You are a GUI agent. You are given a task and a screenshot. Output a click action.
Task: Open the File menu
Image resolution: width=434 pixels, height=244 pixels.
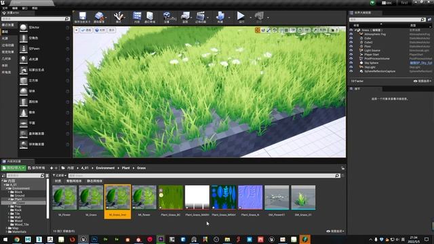click(x=5, y=8)
